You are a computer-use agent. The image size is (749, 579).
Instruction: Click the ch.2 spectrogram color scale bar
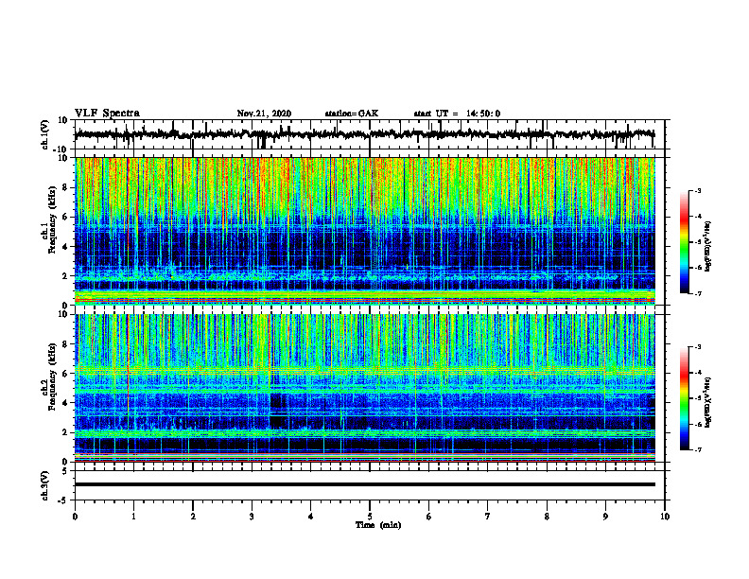(684, 398)
